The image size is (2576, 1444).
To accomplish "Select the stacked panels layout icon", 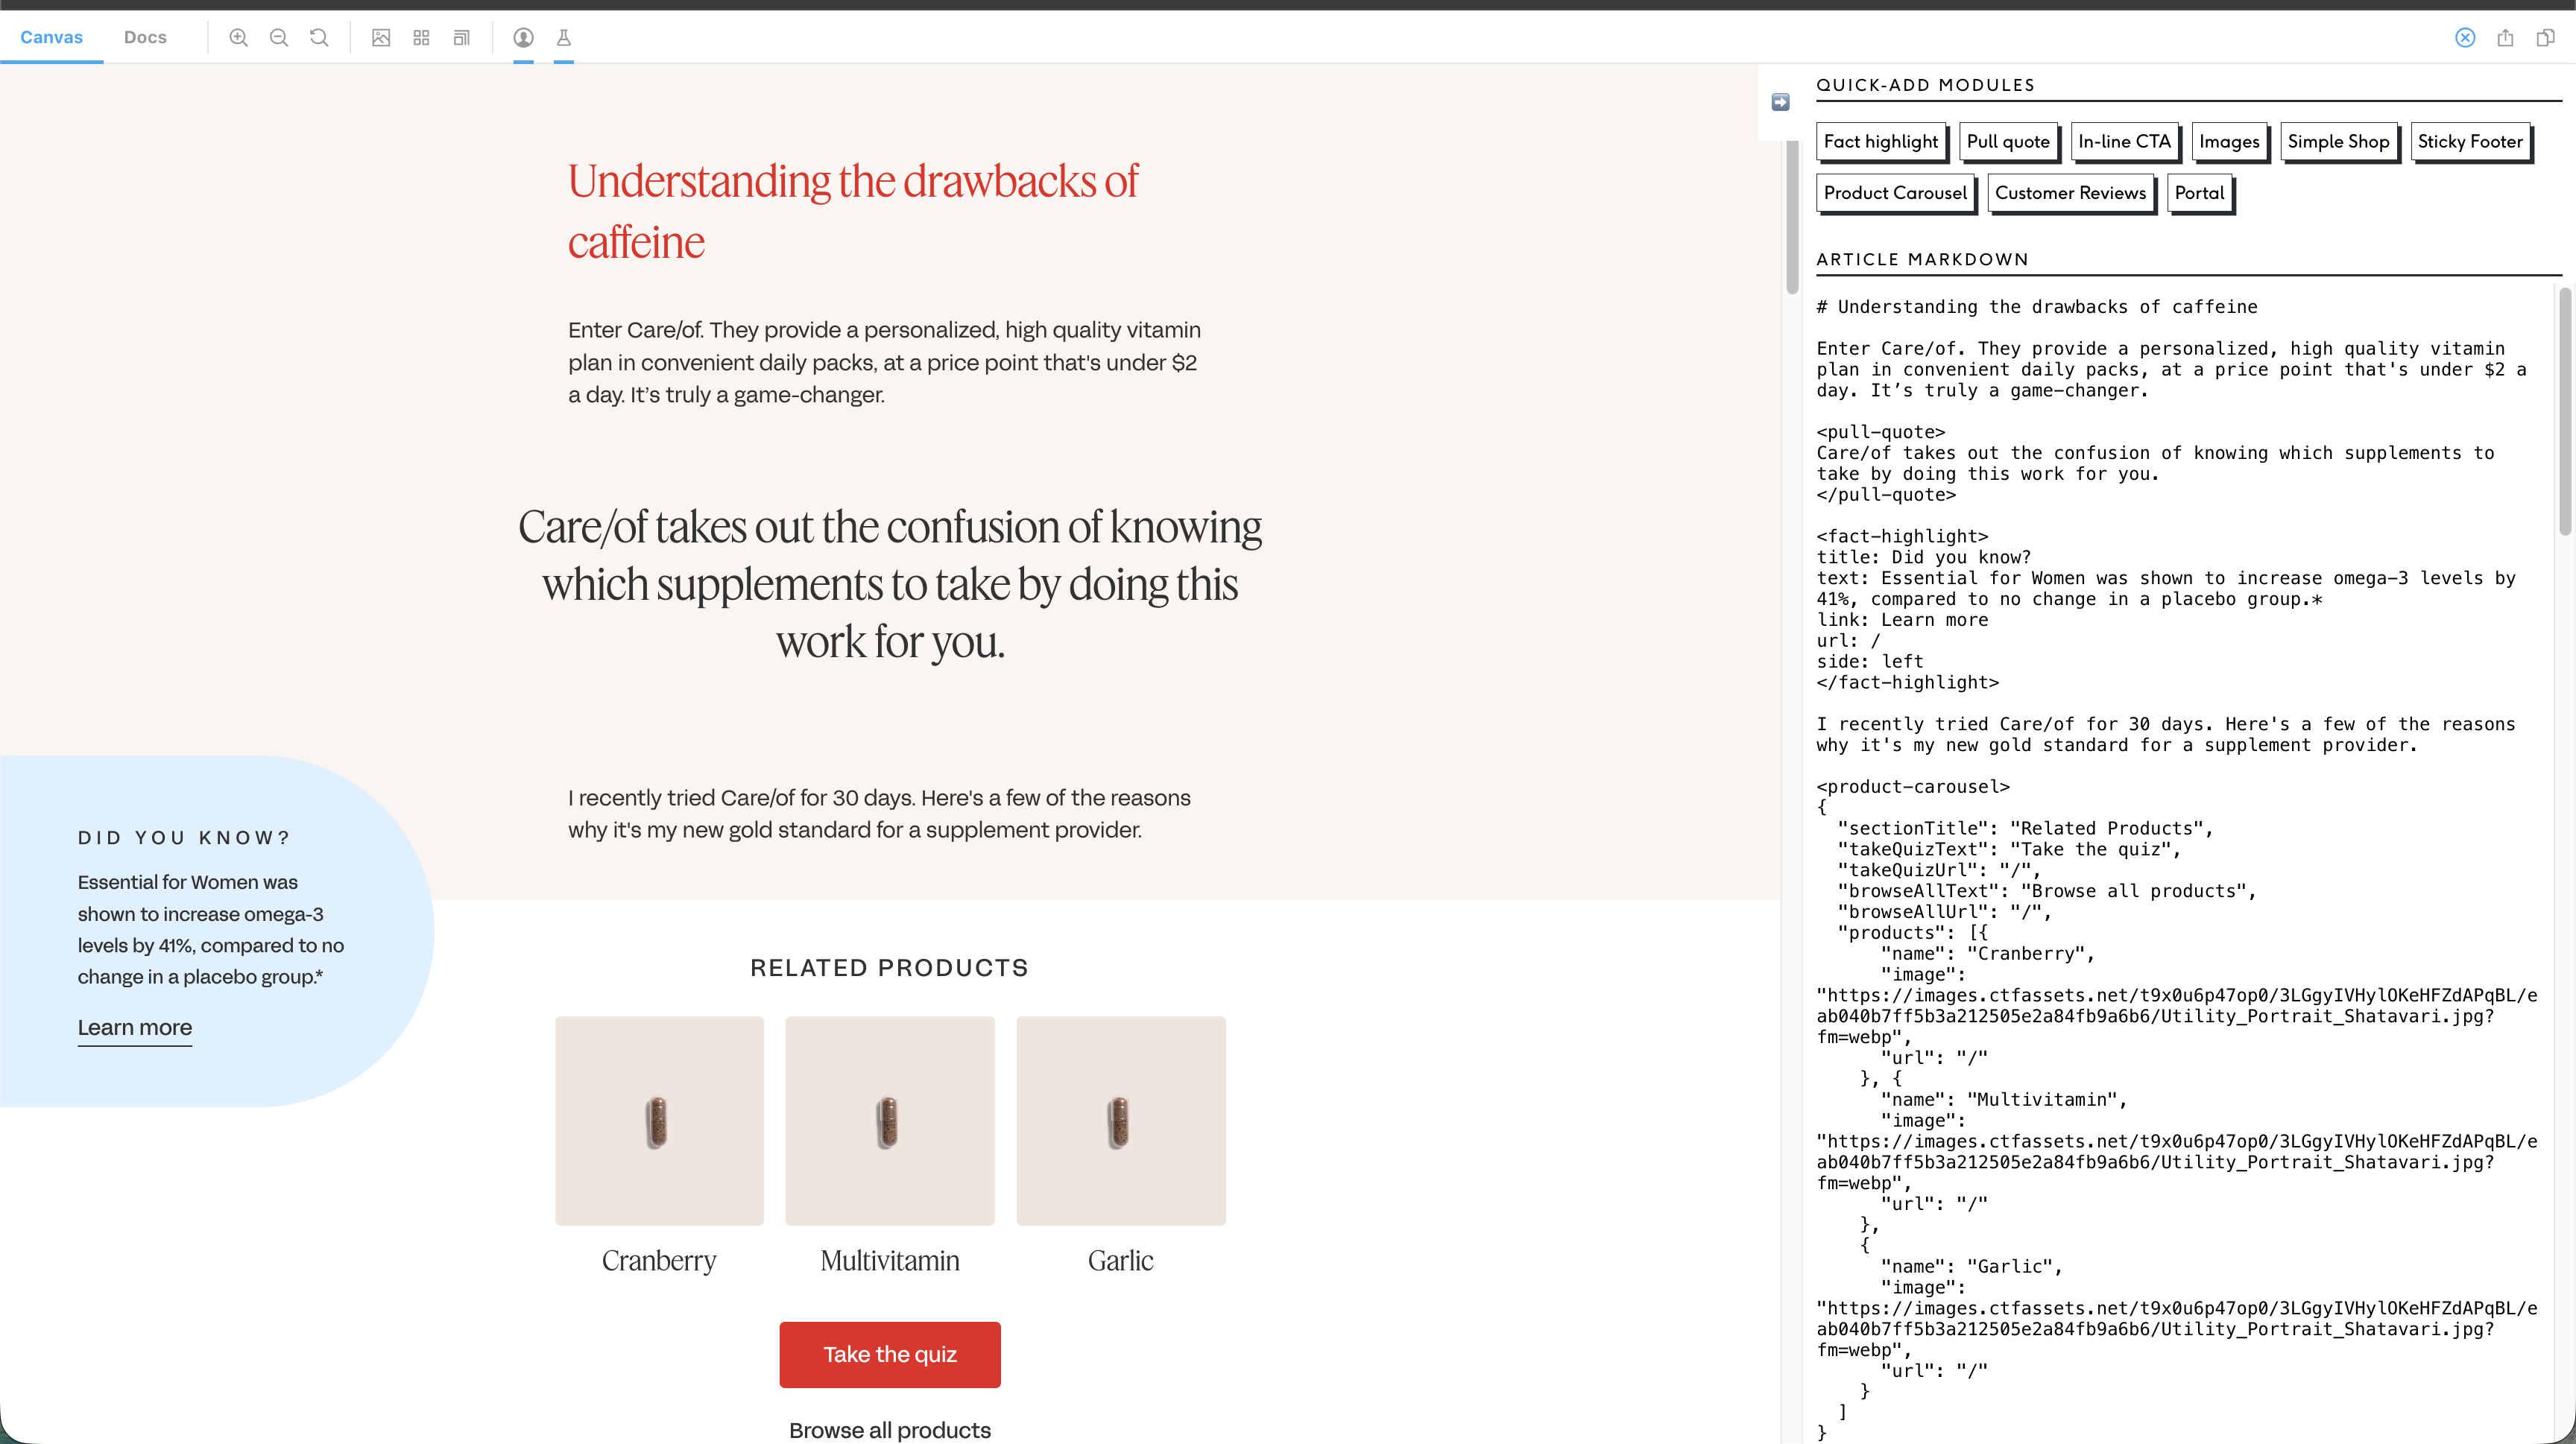I will [x=461, y=37].
